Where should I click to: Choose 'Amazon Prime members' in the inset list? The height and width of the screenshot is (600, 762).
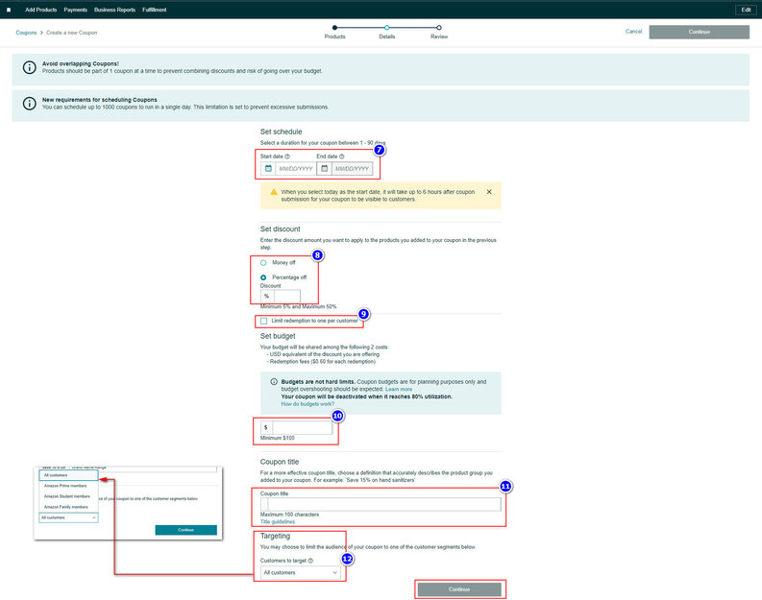pyautogui.click(x=65, y=486)
